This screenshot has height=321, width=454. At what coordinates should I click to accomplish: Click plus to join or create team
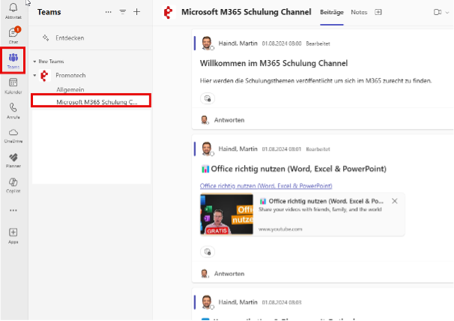[136, 12]
